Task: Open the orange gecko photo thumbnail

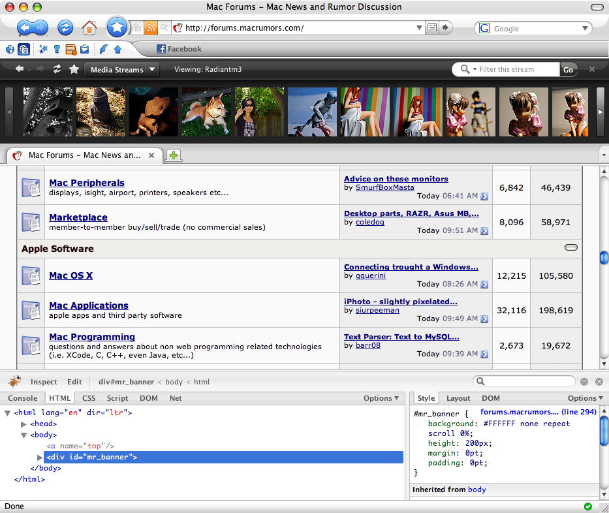Action: [x=153, y=112]
